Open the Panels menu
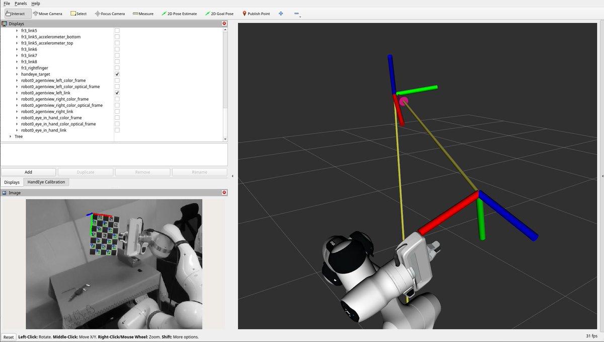Screen dimensions: 604x342 (21, 4)
